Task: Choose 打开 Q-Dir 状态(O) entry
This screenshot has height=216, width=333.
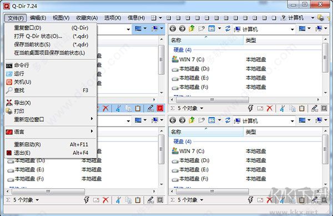Action: [51, 36]
